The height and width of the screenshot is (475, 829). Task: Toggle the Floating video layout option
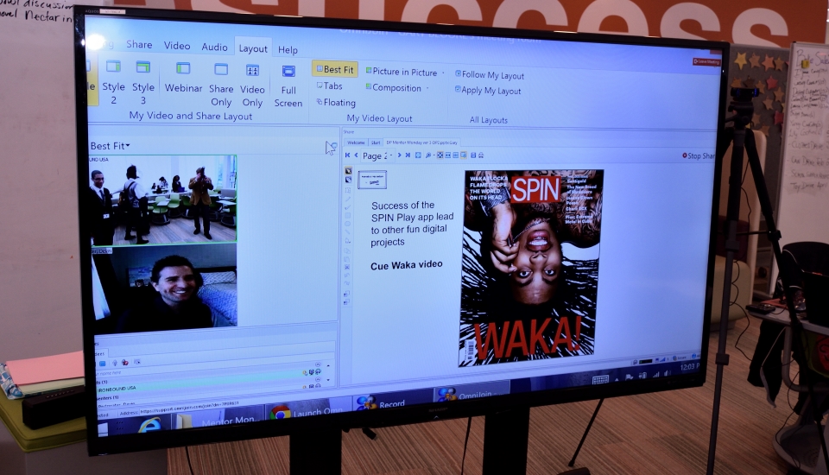pyautogui.click(x=335, y=102)
